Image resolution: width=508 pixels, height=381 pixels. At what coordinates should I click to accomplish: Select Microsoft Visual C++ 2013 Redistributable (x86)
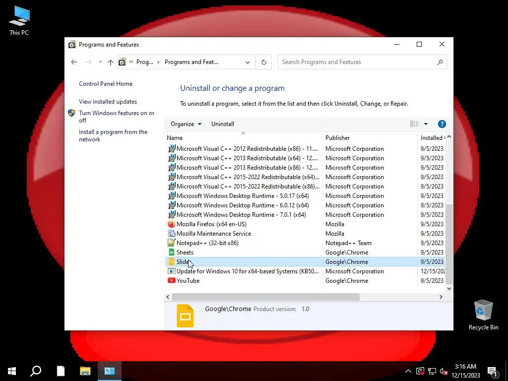[247, 168]
